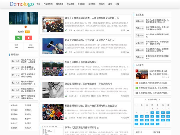Click read-more arrow on 城头乡人事任命 article
The image size is (180, 135).
click(x=128, y=30)
